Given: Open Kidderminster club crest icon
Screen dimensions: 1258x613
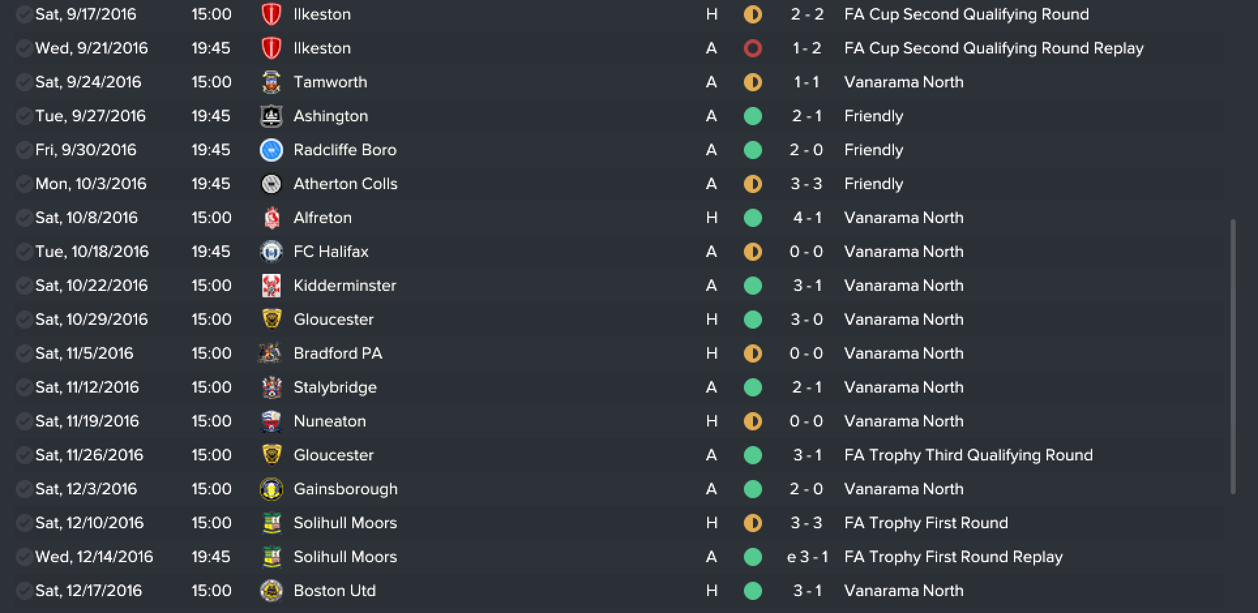Looking at the screenshot, I should tap(271, 286).
